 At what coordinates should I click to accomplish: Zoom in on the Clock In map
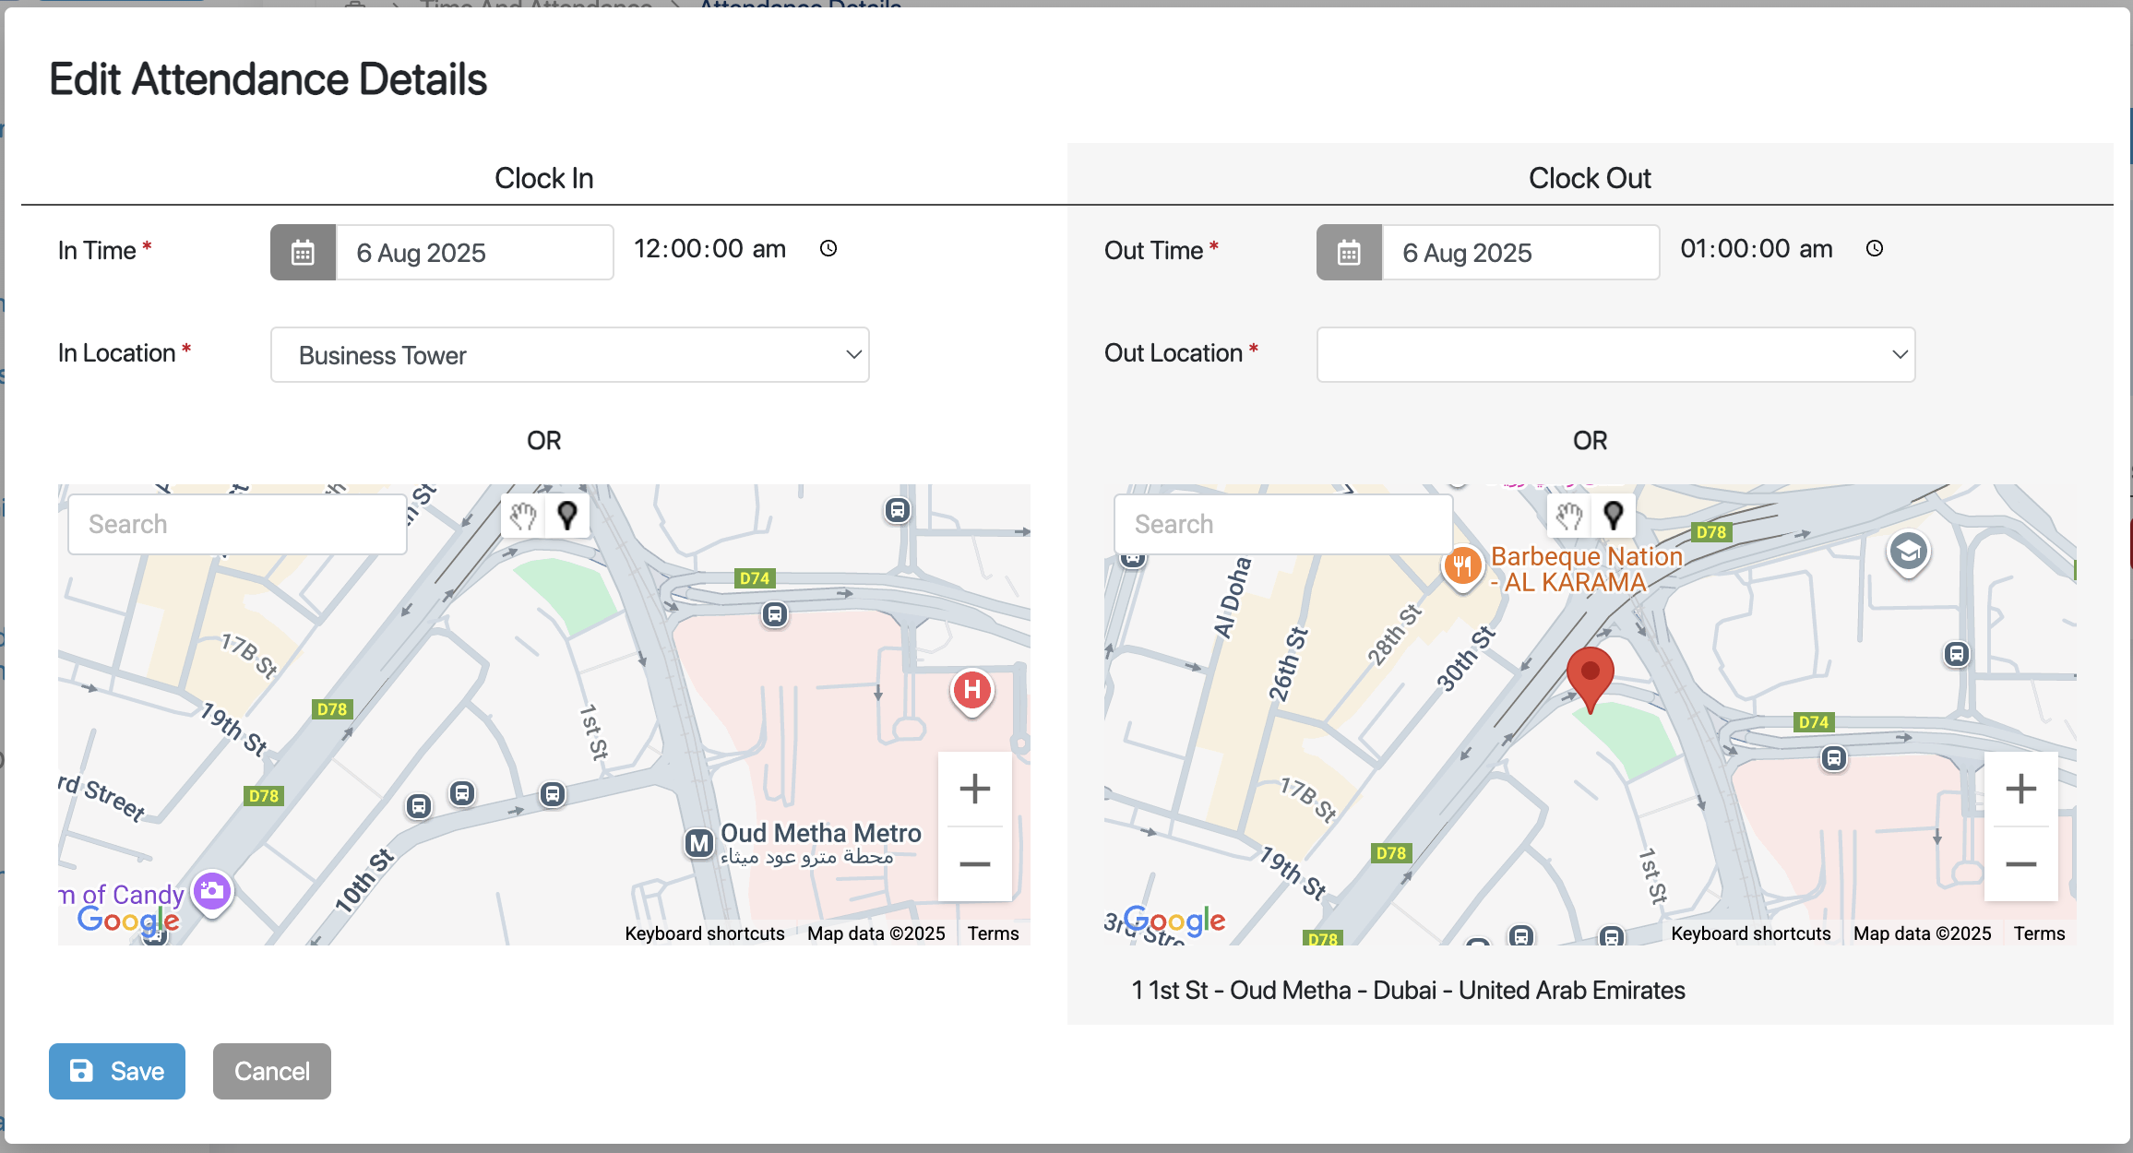[974, 789]
